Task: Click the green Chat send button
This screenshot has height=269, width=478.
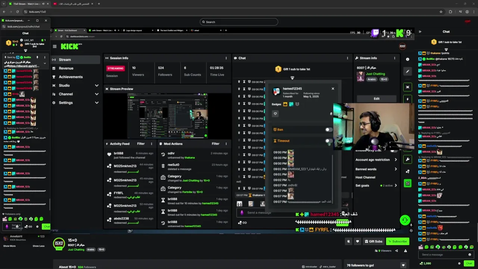Action: point(469,263)
